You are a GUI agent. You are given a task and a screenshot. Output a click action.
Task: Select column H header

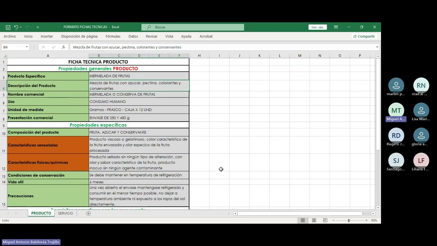[x=199, y=56]
